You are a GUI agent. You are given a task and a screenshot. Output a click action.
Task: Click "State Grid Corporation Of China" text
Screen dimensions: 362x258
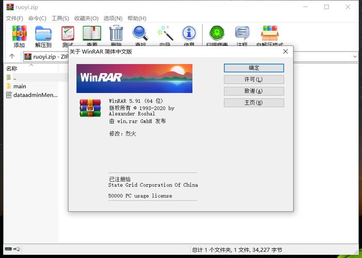point(153,185)
